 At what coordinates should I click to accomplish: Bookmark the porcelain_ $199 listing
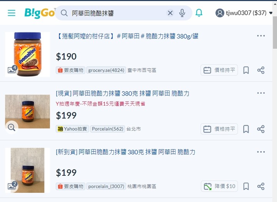tap(246, 187)
